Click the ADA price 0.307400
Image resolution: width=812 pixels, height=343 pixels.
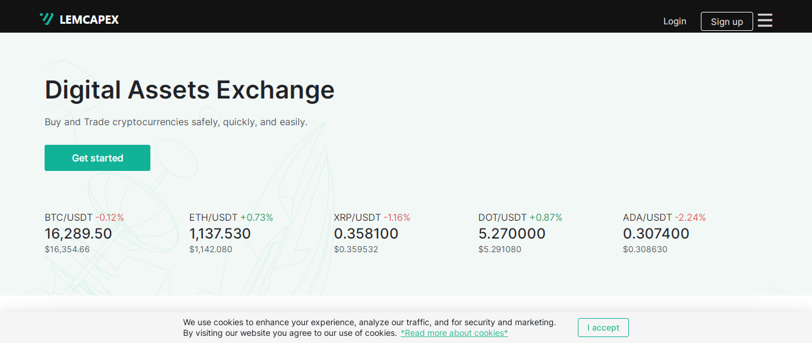click(x=656, y=234)
